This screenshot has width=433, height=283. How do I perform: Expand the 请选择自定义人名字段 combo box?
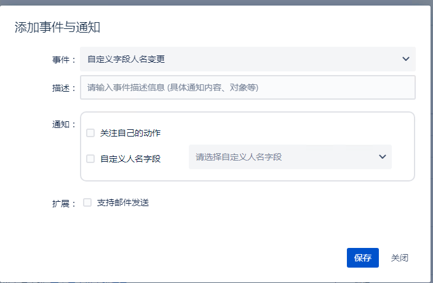(x=290, y=157)
